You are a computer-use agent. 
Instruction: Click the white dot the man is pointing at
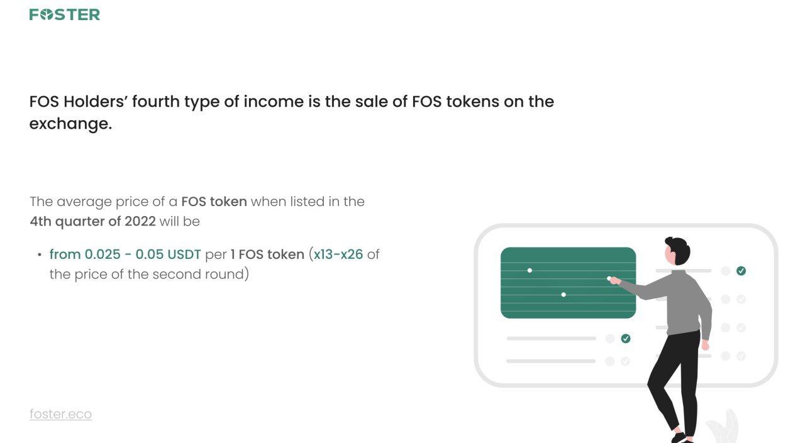[x=609, y=278]
